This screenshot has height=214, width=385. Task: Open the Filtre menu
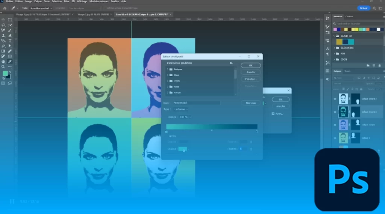coord(67,2)
